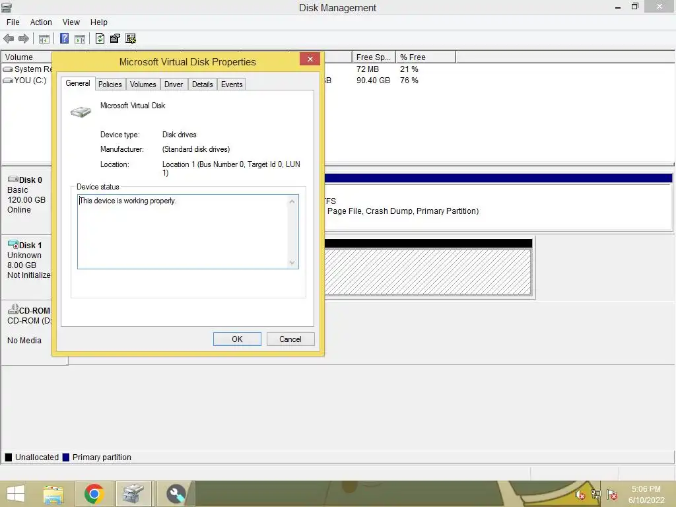676x507 pixels.
Task: Open the View menu
Action: [71, 22]
